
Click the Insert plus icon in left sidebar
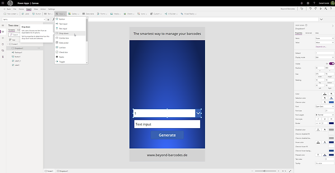pyautogui.click(x=3, y=38)
